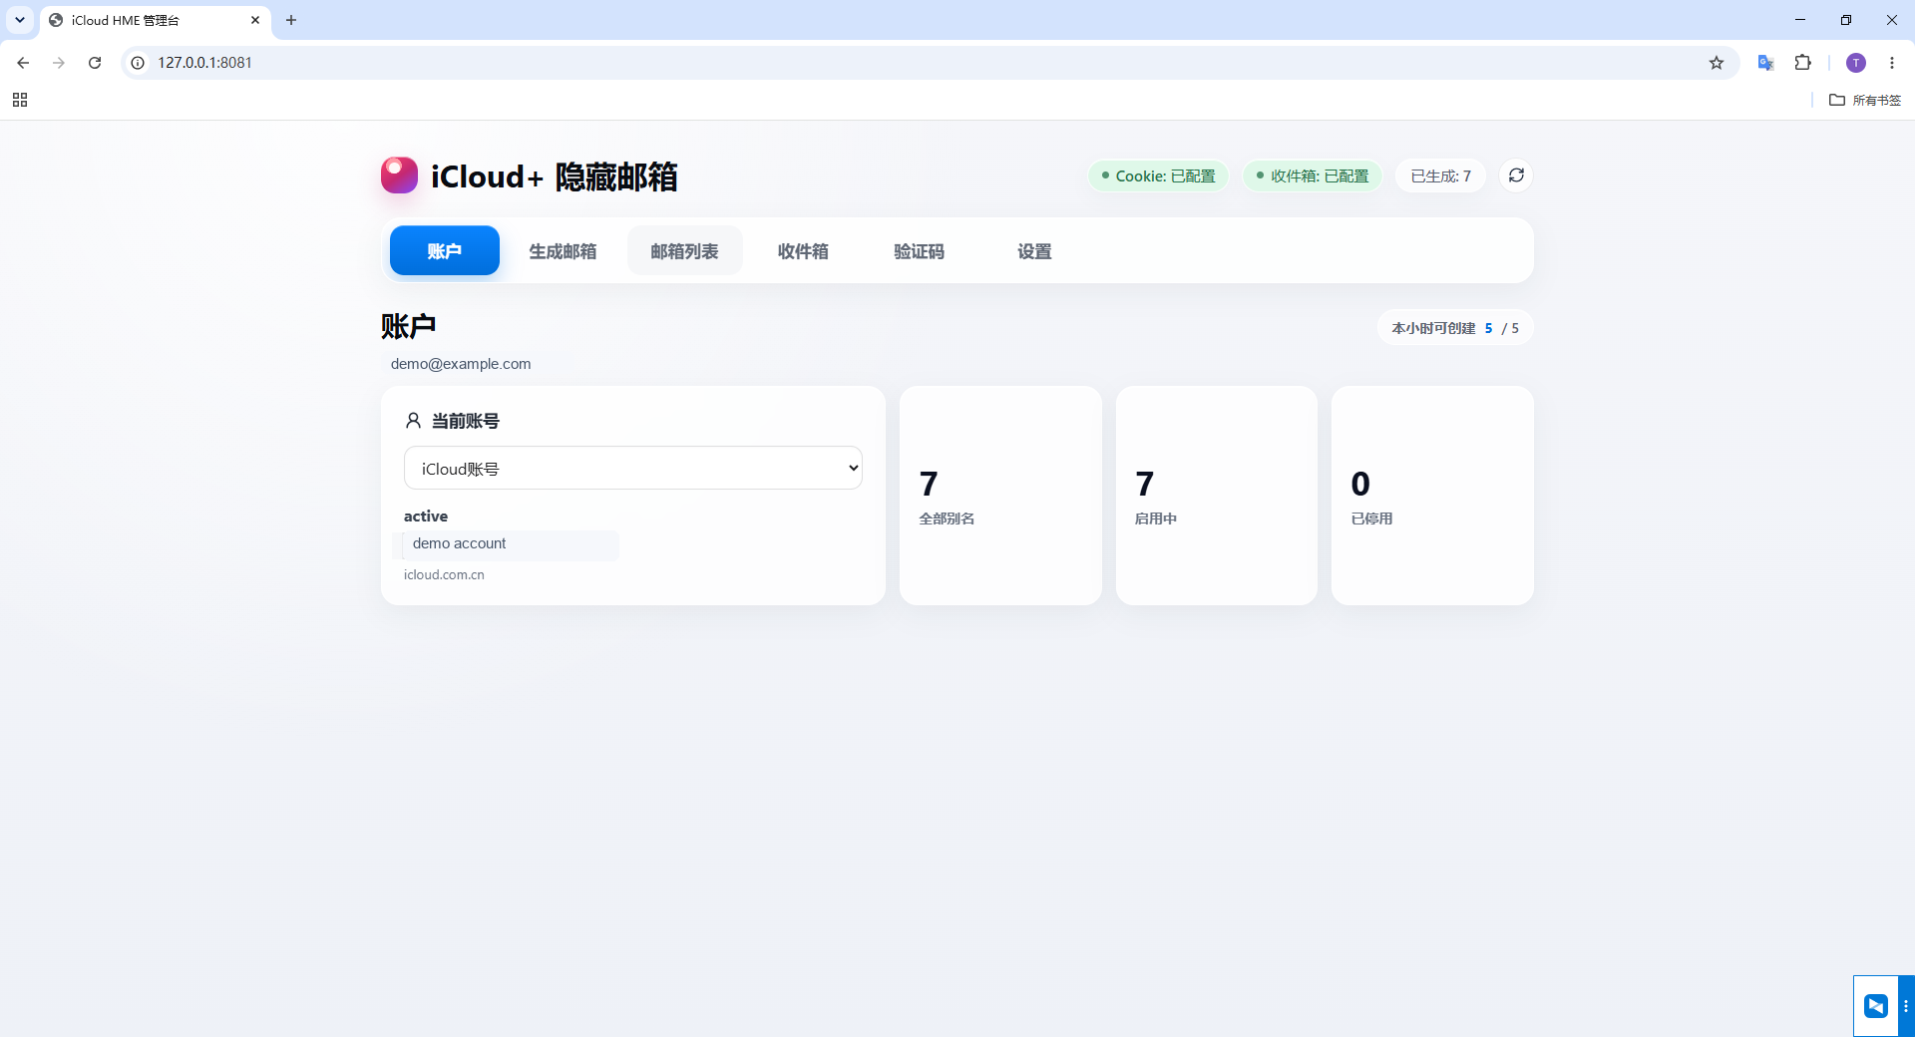Screen dimensions: 1915x1037
Task: Click the person icon next to 当前账号
Action: click(x=413, y=421)
